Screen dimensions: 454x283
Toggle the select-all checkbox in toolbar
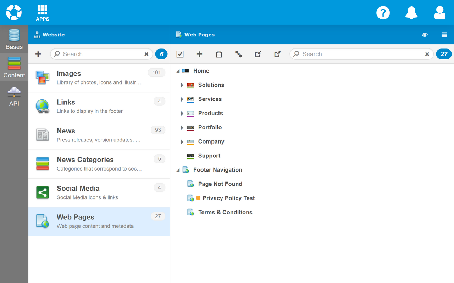(x=180, y=54)
